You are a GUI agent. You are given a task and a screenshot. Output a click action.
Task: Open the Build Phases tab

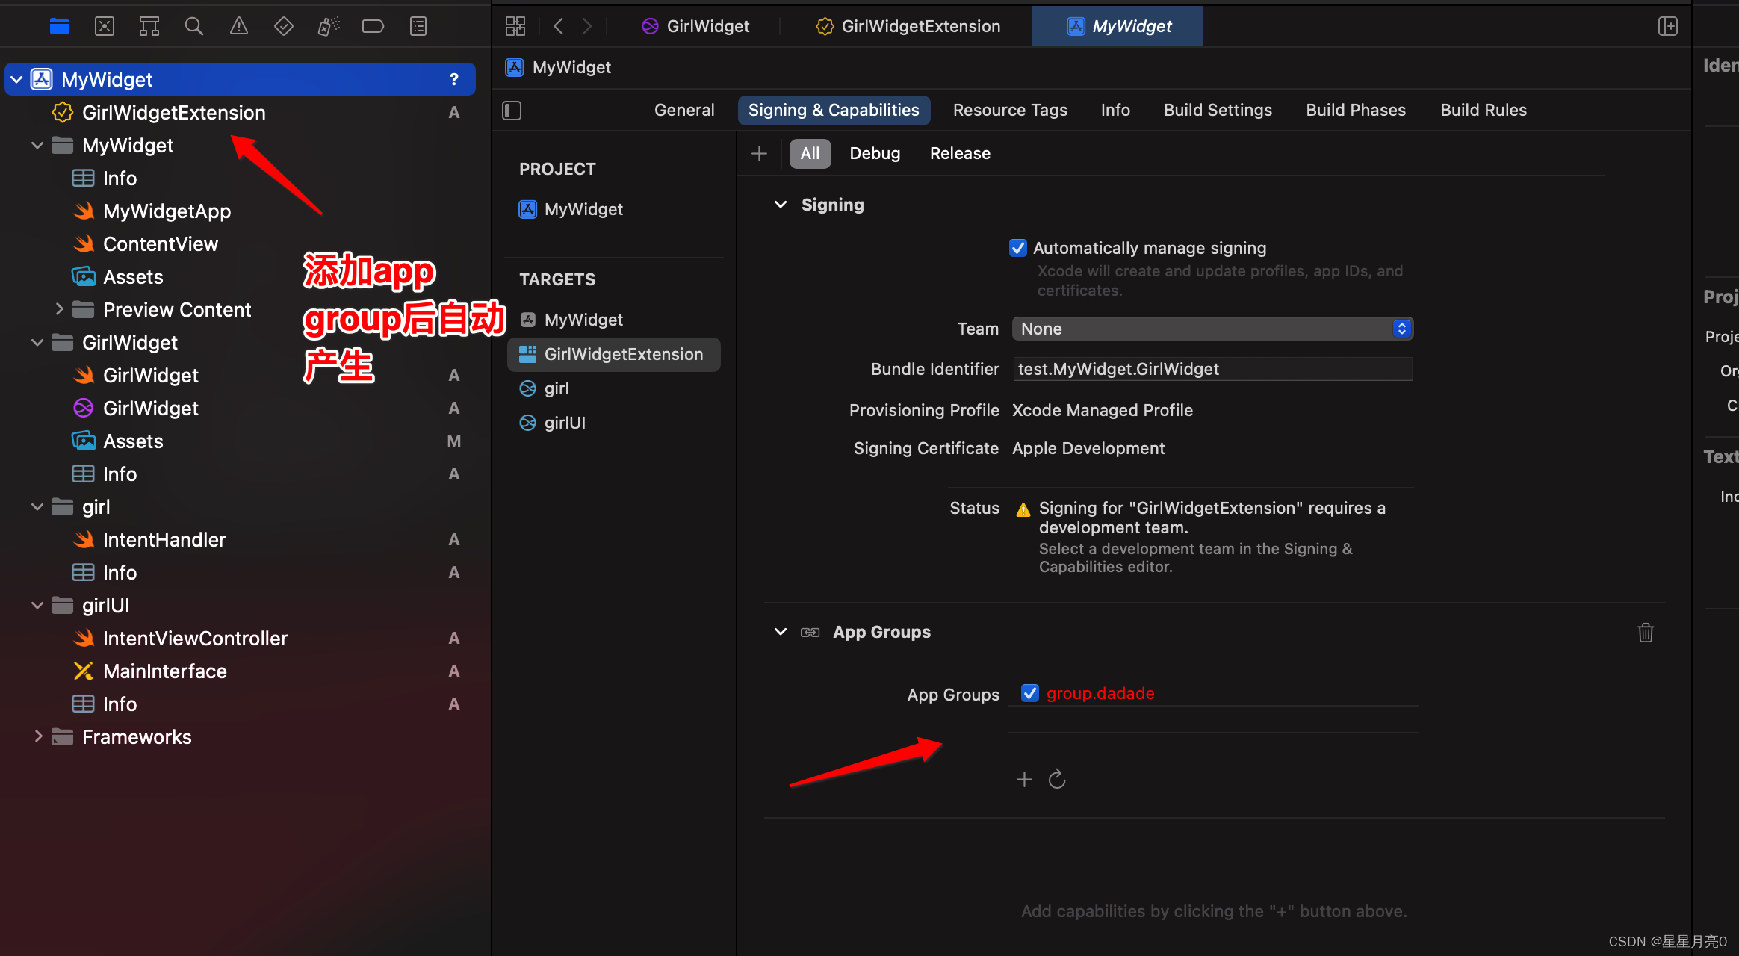1356,111
